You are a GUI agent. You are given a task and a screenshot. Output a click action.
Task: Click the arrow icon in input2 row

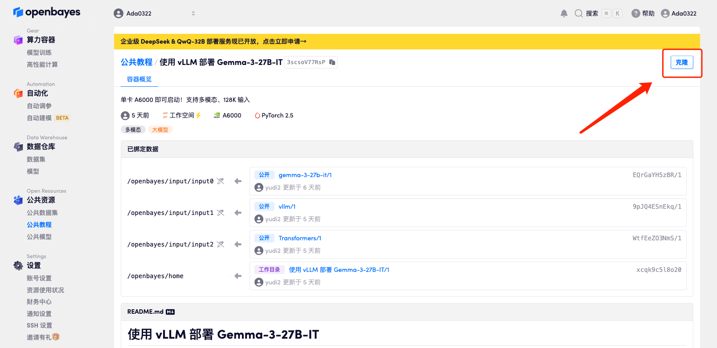(238, 244)
